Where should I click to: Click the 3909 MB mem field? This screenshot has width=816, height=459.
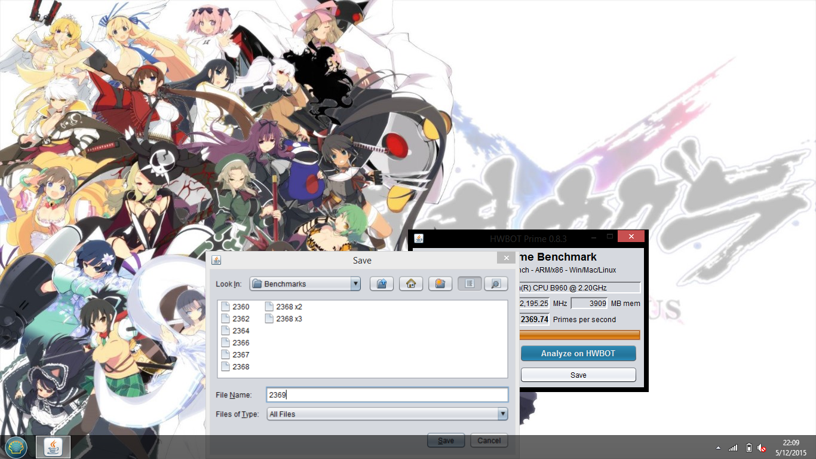[x=589, y=303]
